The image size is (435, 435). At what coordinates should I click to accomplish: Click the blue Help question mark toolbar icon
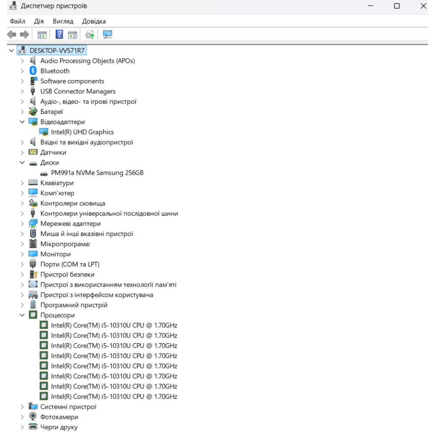pyautogui.click(x=59, y=34)
